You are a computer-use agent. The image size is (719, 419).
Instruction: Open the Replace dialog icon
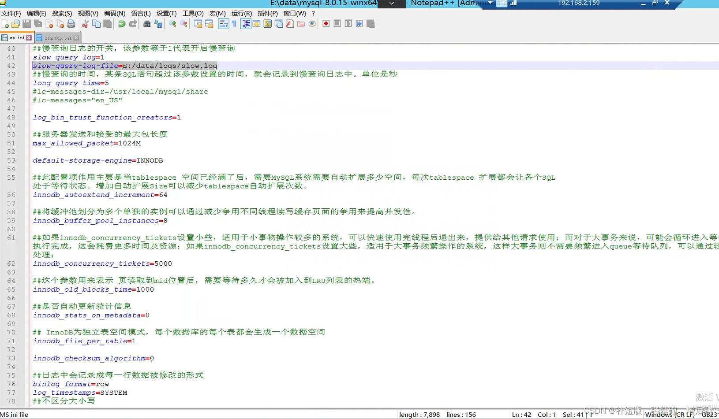(x=158, y=24)
